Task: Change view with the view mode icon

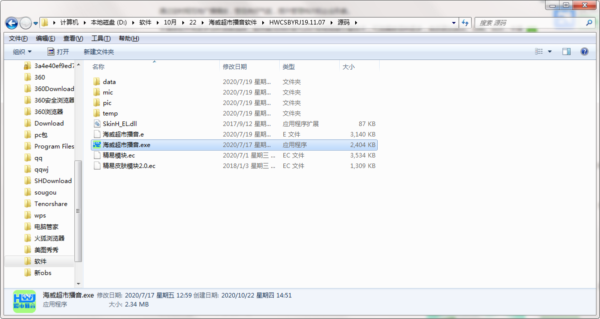Action: tap(539, 51)
